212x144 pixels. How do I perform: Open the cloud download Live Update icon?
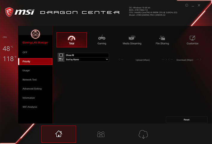(143, 134)
